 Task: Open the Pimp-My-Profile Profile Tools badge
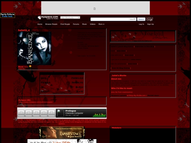(7, 15)
